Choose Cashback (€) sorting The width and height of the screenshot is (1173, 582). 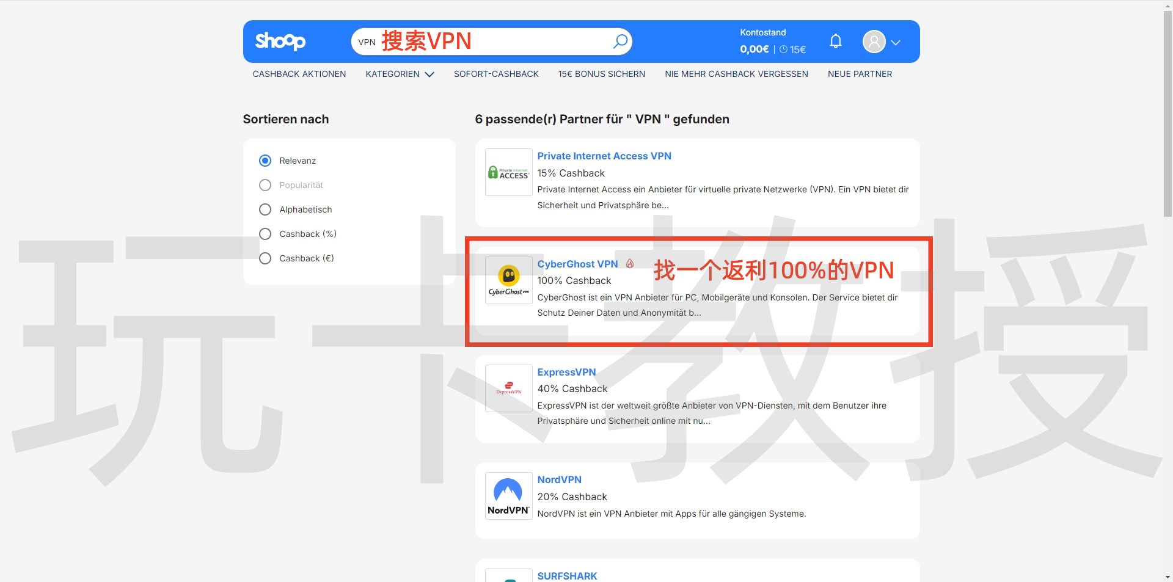click(265, 258)
